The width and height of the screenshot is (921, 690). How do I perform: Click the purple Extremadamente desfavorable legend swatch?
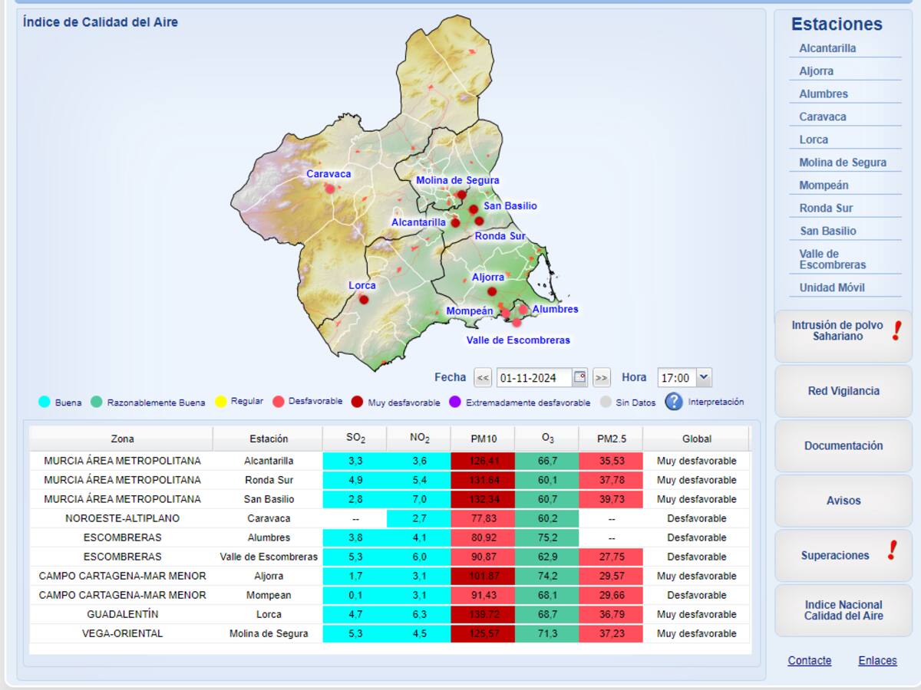click(x=454, y=402)
